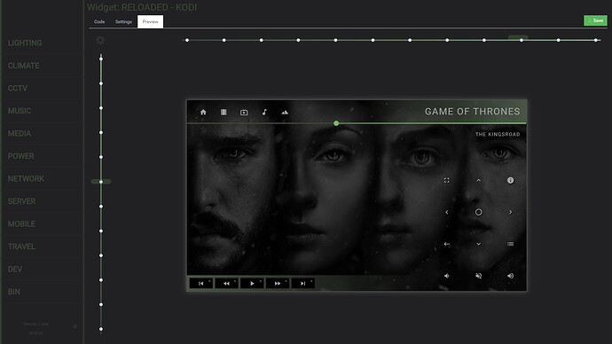The height and width of the screenshot is (344, 612).
Task: Open the TV shows icon
Action: coord(244,113)
